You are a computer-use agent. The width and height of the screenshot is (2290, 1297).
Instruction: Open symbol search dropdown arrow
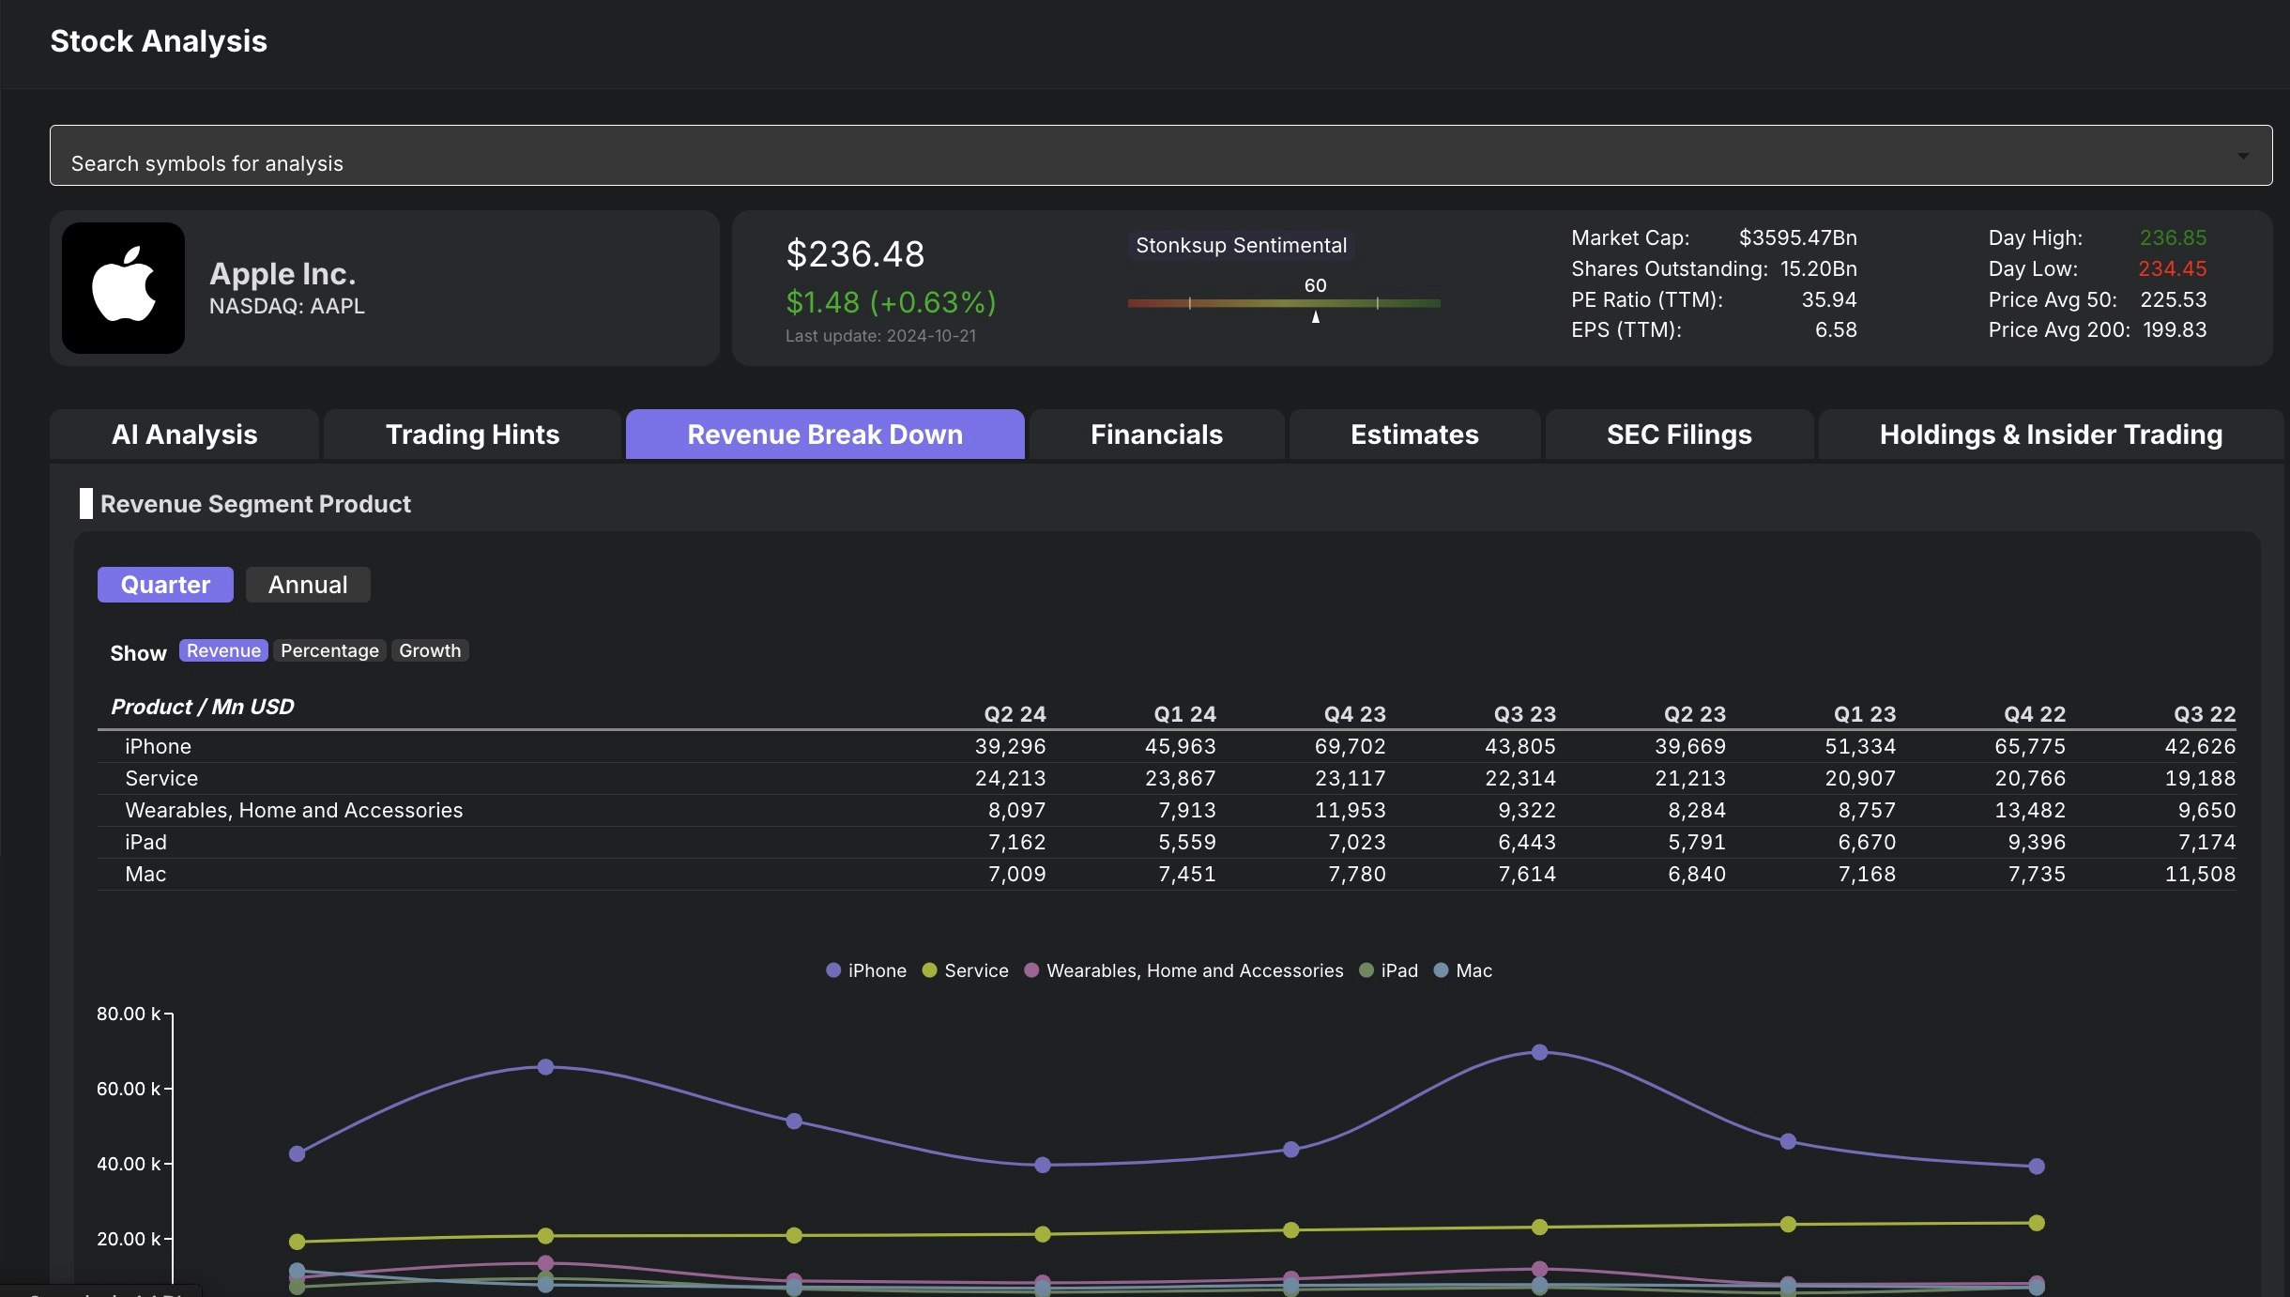click(x=2242, y=156)
